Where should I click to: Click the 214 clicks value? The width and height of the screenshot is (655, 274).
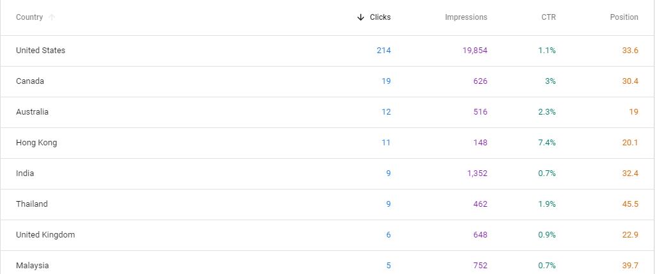pyautogui.click(x=384, y=51)
